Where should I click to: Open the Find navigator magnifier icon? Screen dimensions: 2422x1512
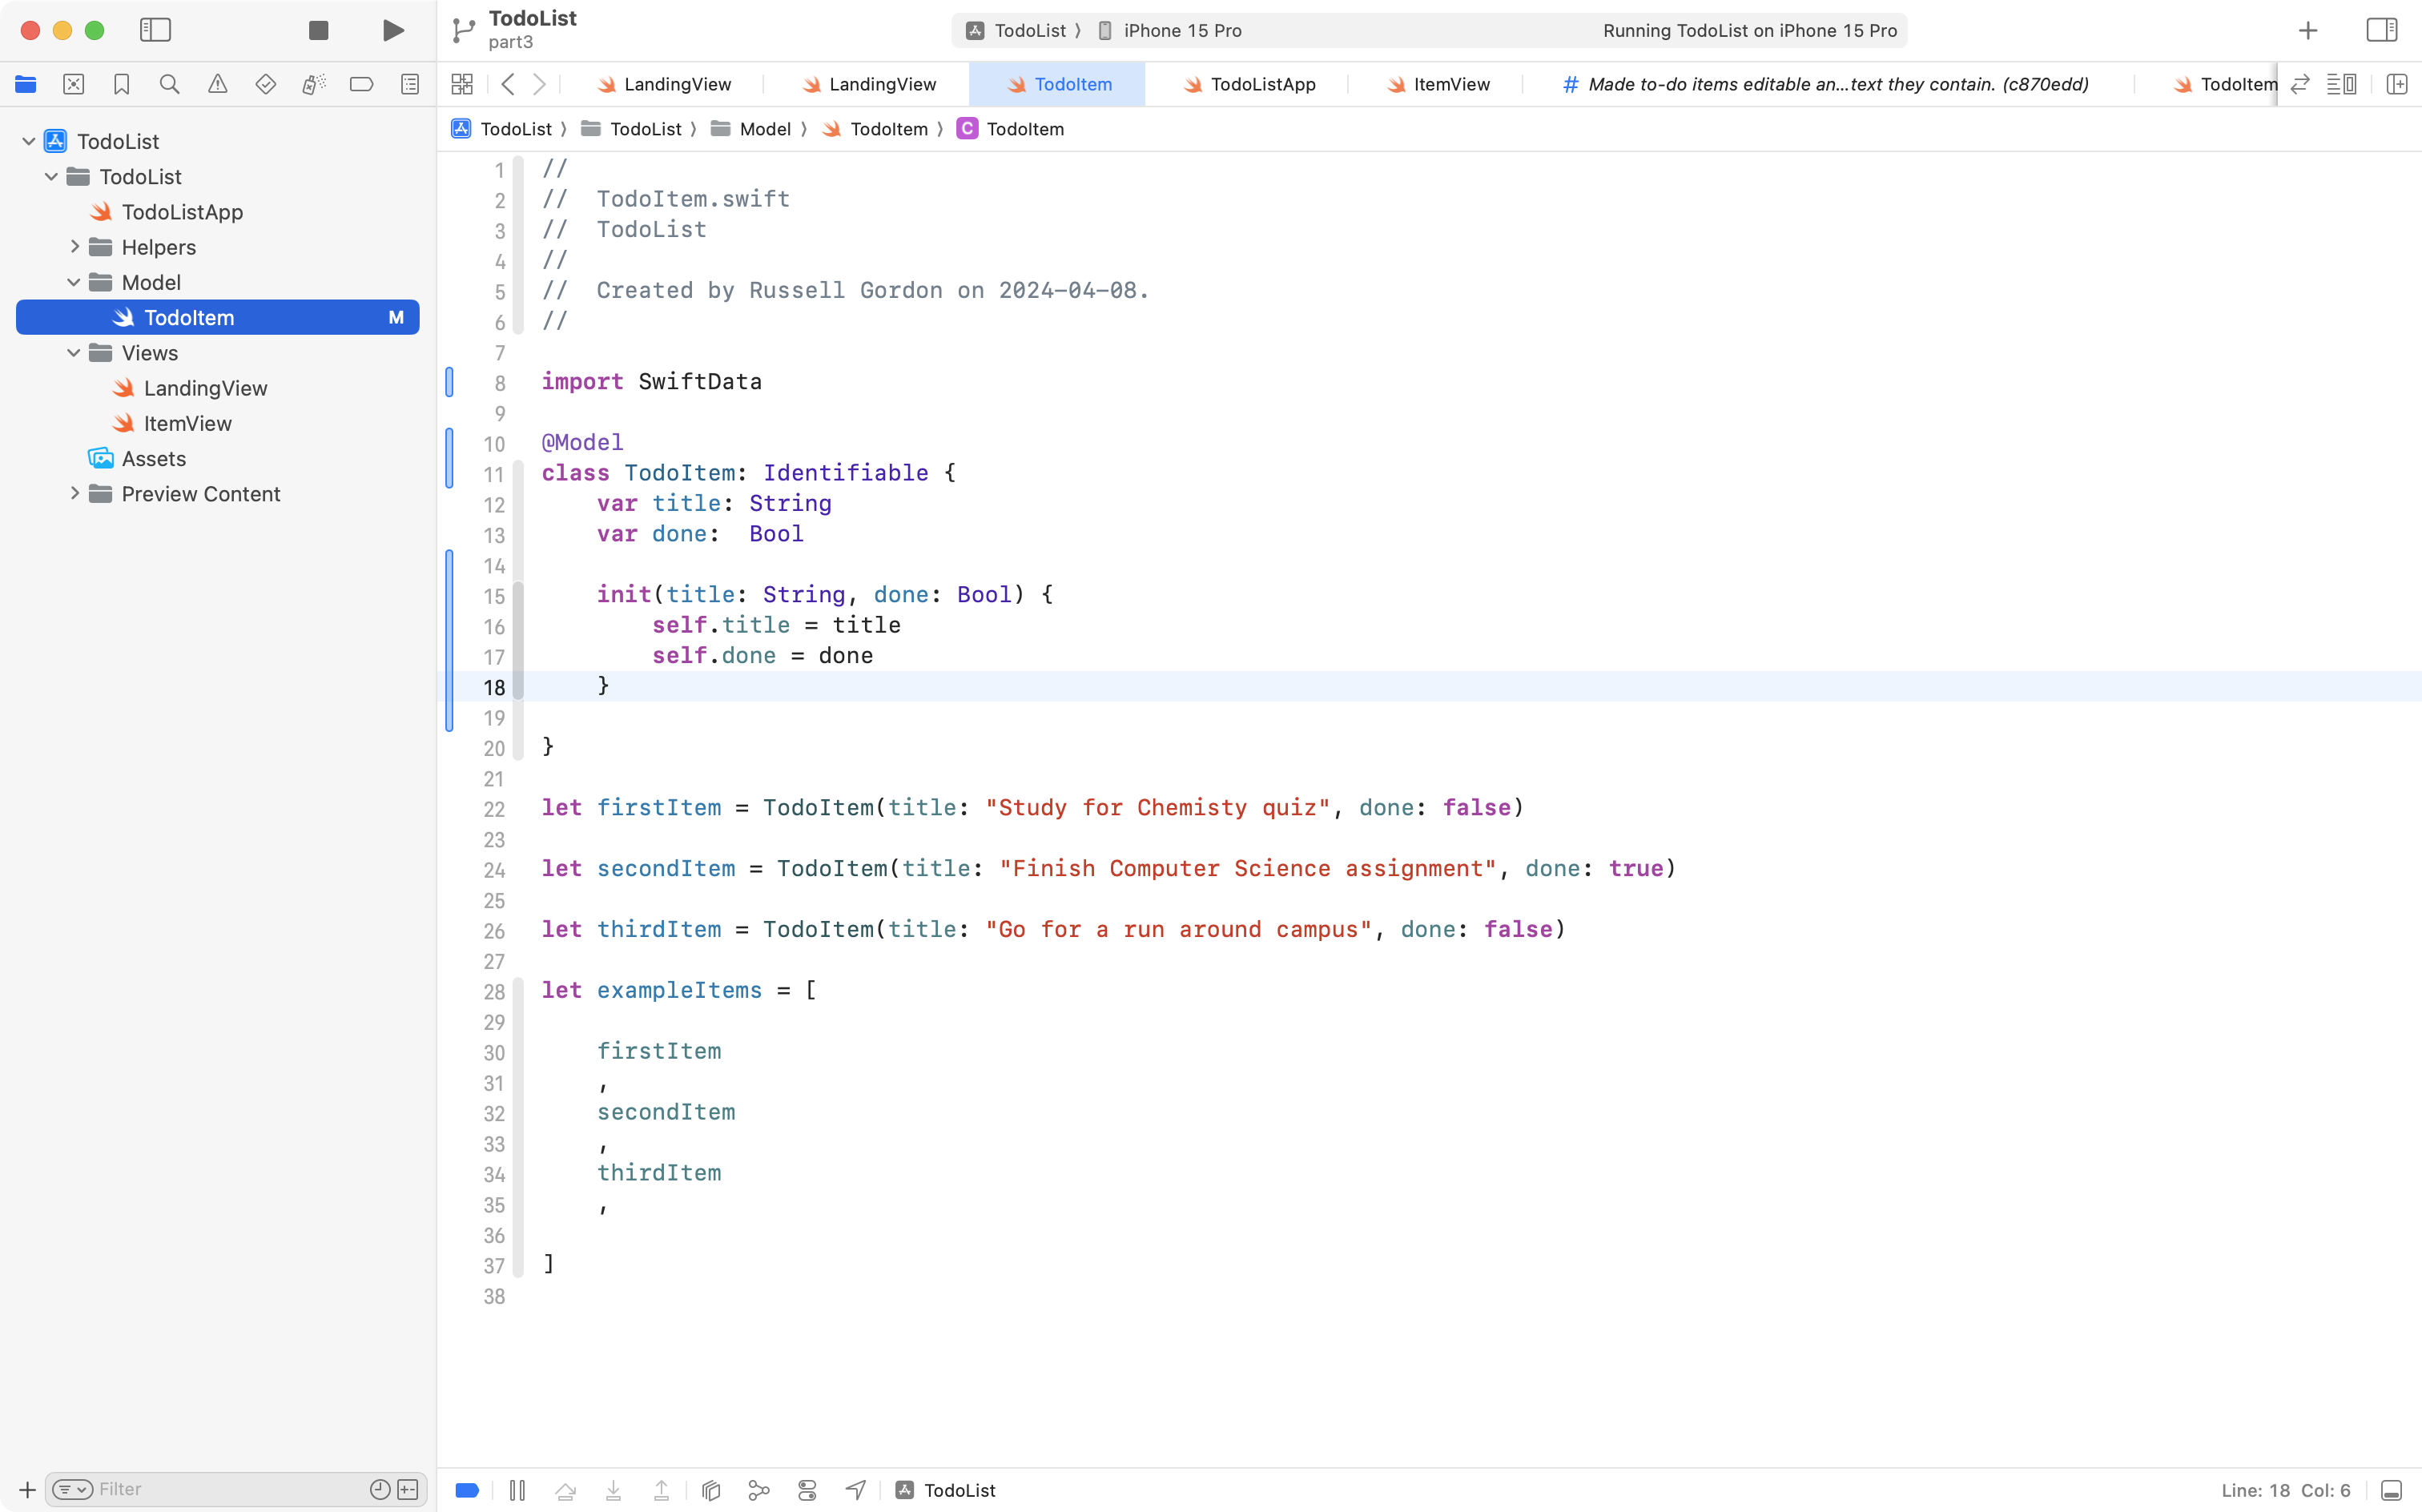point(169,84)
